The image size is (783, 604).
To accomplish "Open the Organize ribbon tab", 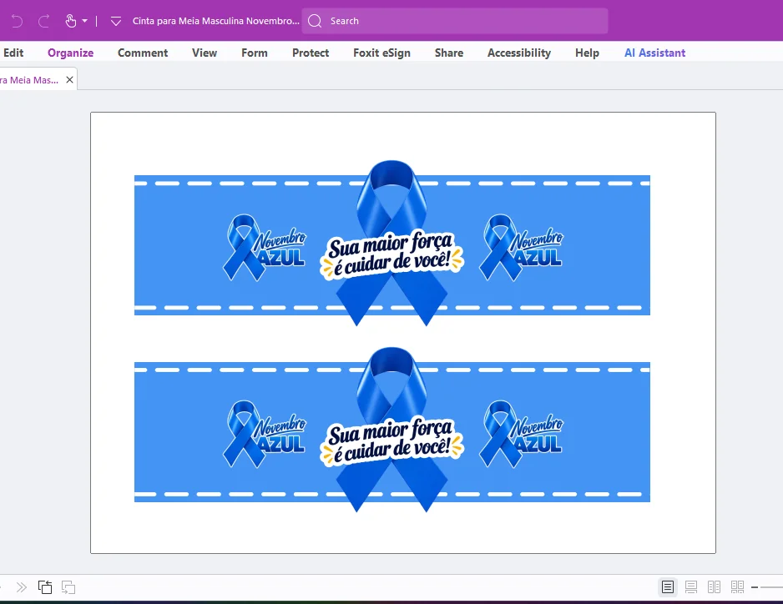I will (70, 53).
